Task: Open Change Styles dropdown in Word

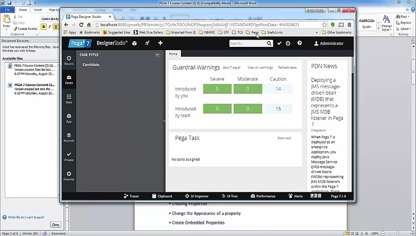Action: (386, 23)
